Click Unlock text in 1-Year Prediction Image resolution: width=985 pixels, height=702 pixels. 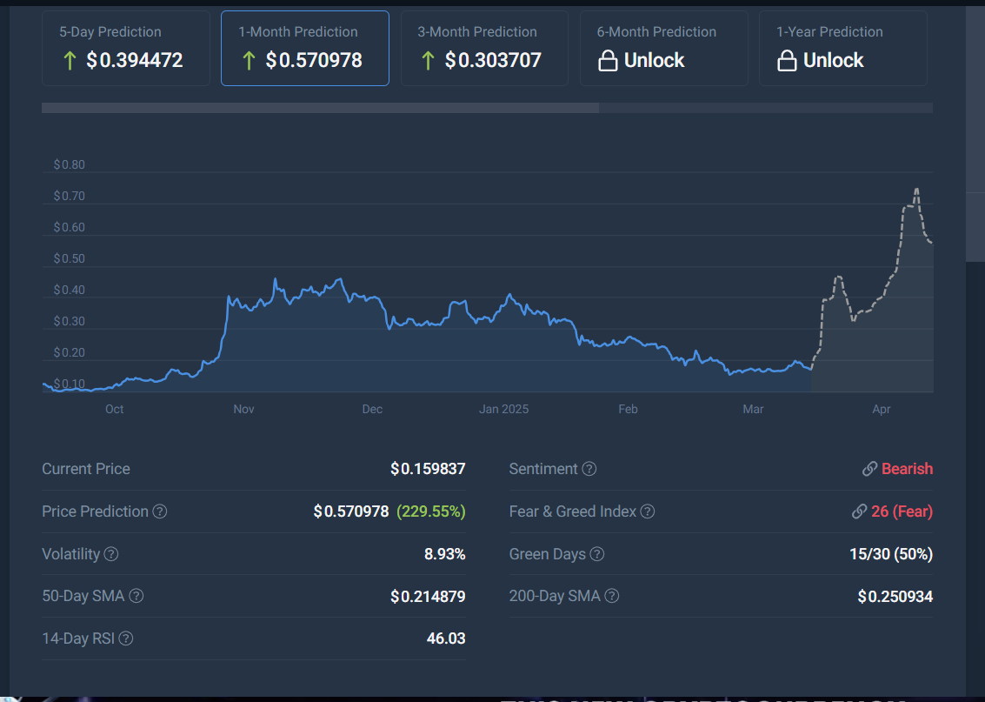(833, 61)
